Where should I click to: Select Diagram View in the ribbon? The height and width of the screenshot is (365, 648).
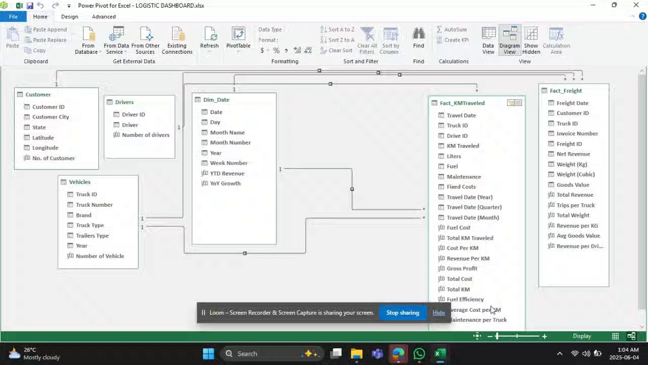[x=509, y=41]
